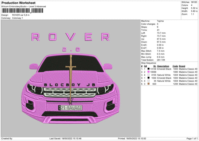Click the Description column header

[x=164, y=66]
